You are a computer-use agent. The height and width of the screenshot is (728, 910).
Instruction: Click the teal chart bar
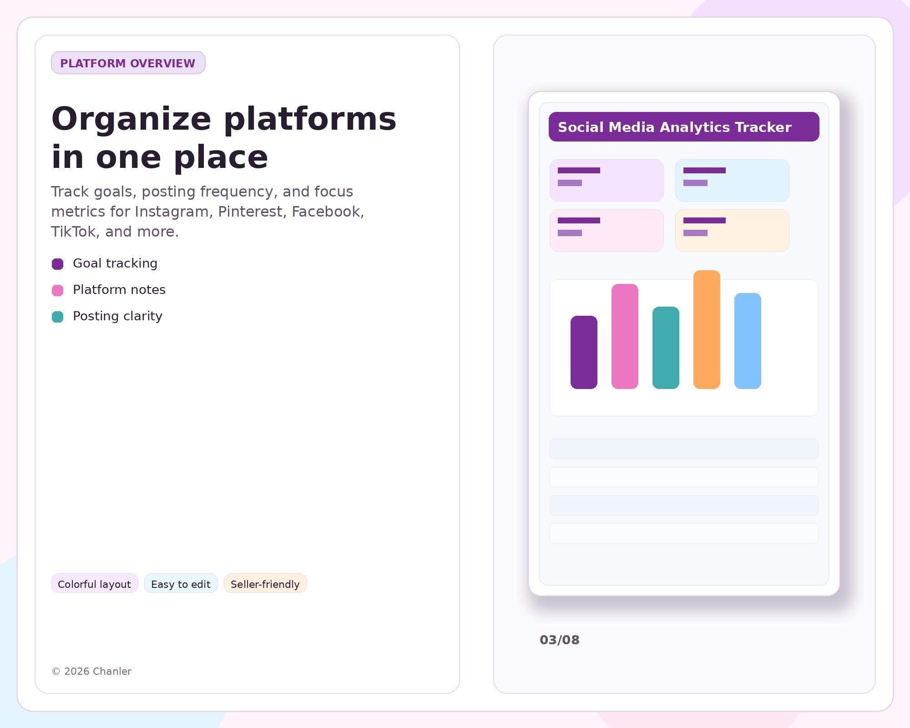click(x=666, y=348)
